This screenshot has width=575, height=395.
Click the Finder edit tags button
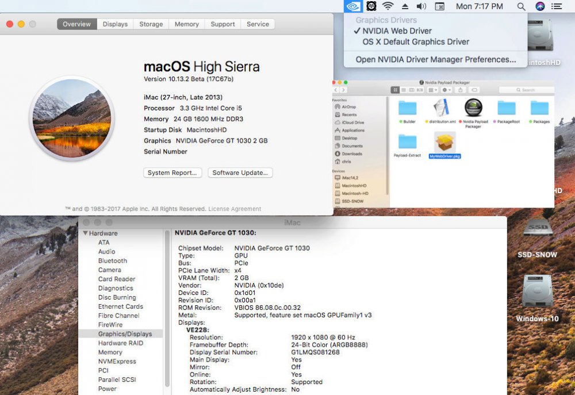click(x=474, y=90)
